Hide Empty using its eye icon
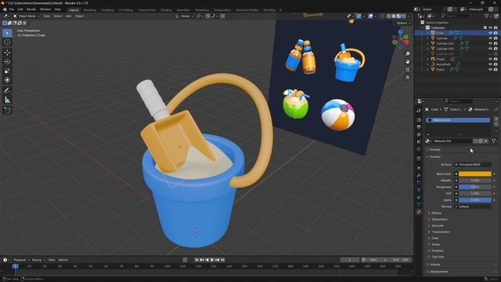The height and width of the screenshot is (282, 501). pos(490,60)
